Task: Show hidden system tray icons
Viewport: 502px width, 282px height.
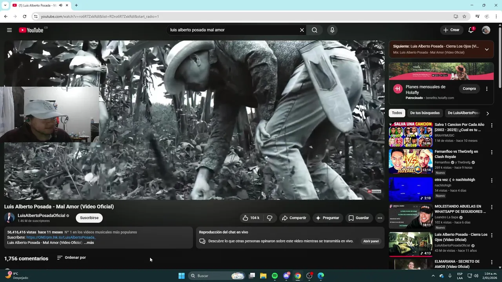Action: pyautogui.click(x=433, y=276)
